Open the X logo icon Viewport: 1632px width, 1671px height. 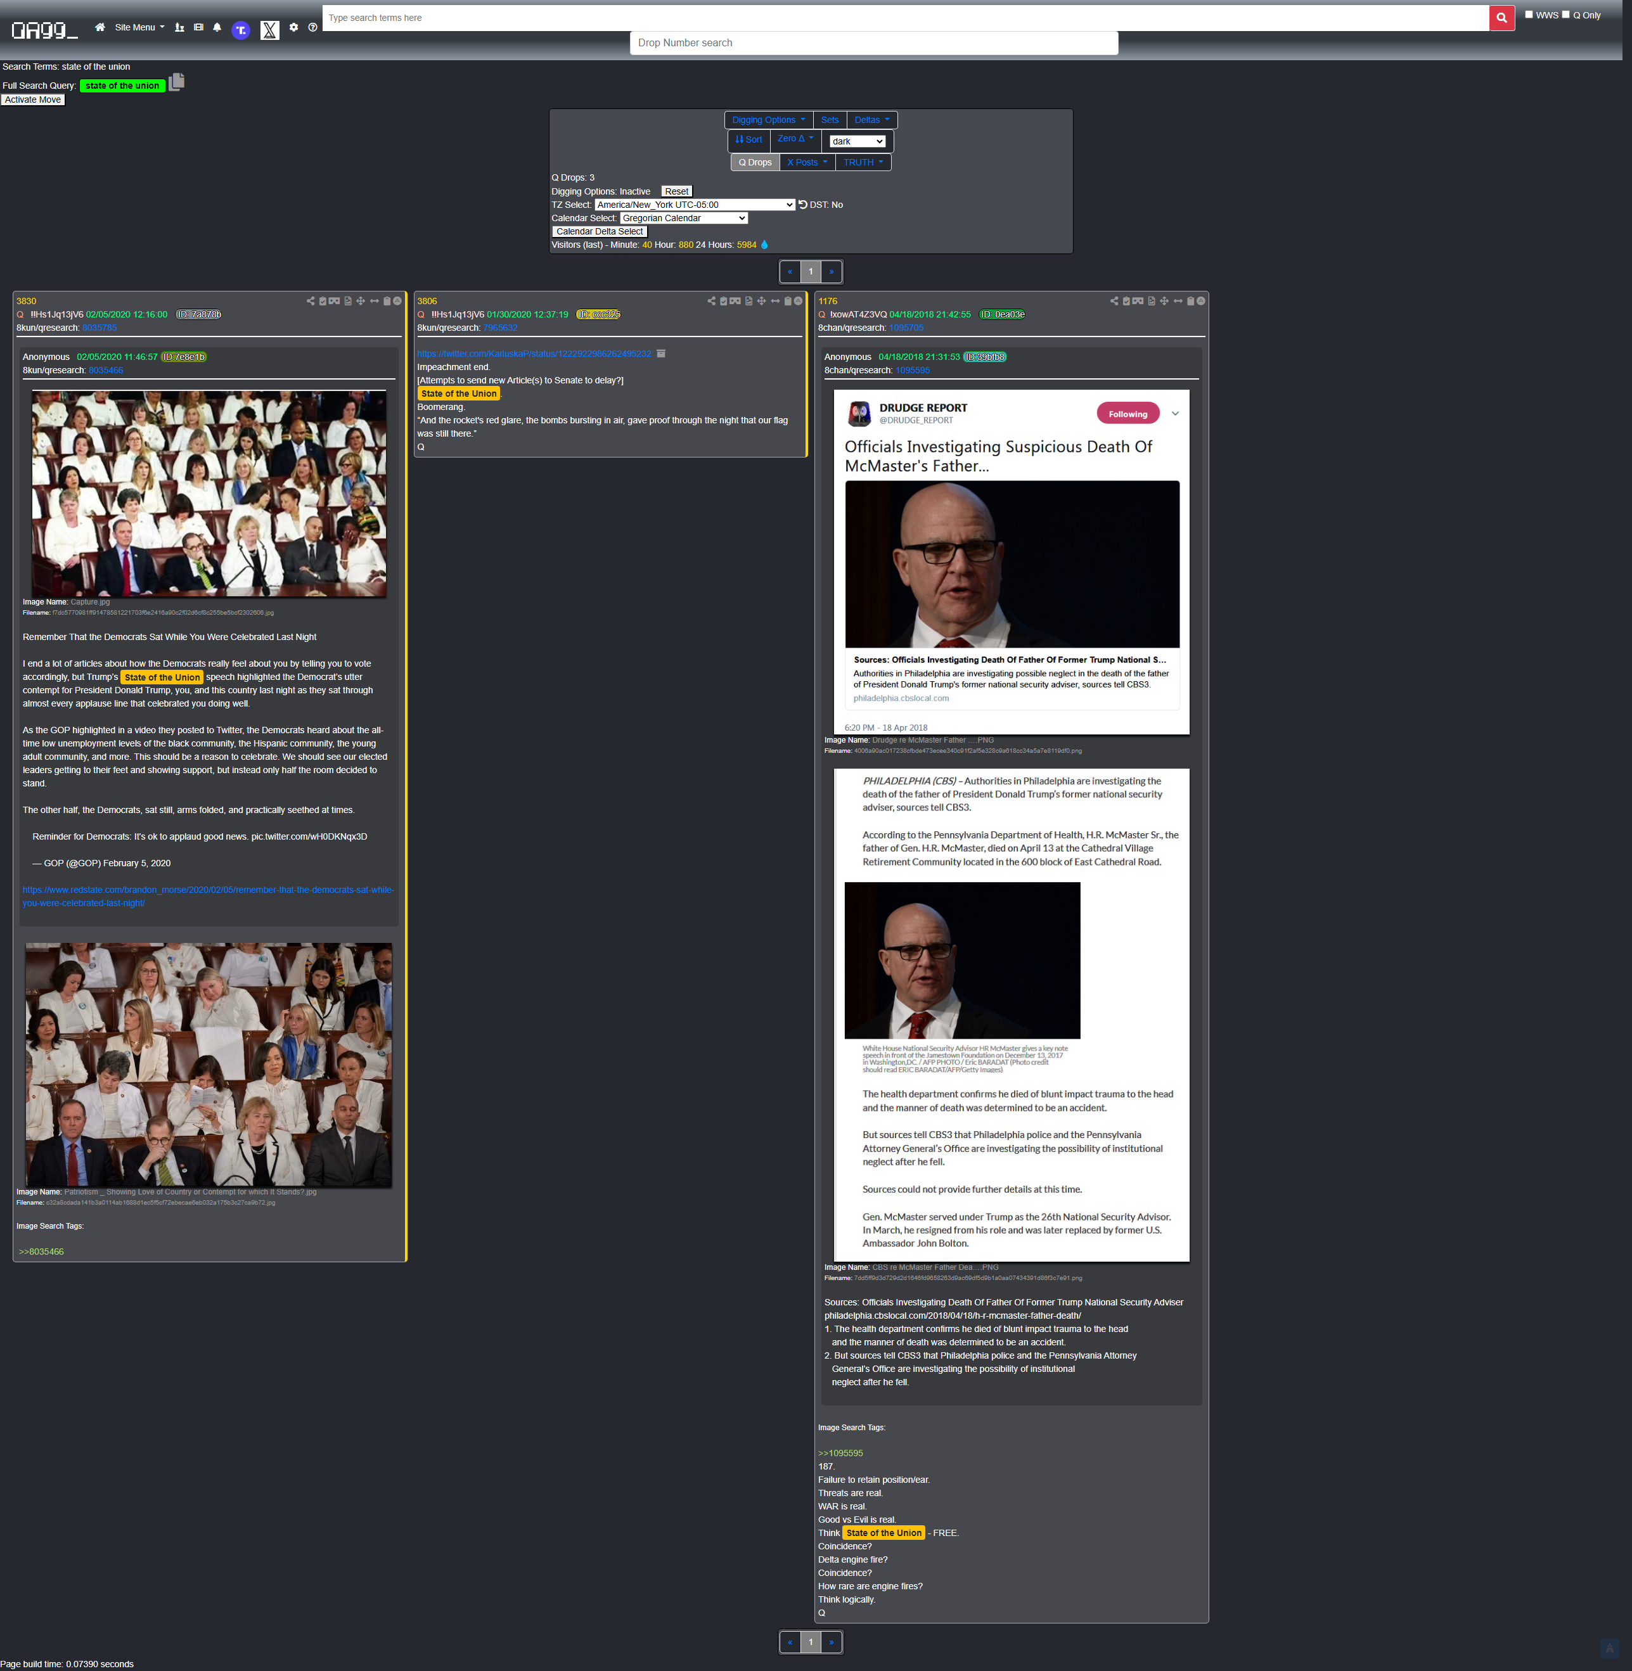270,30
